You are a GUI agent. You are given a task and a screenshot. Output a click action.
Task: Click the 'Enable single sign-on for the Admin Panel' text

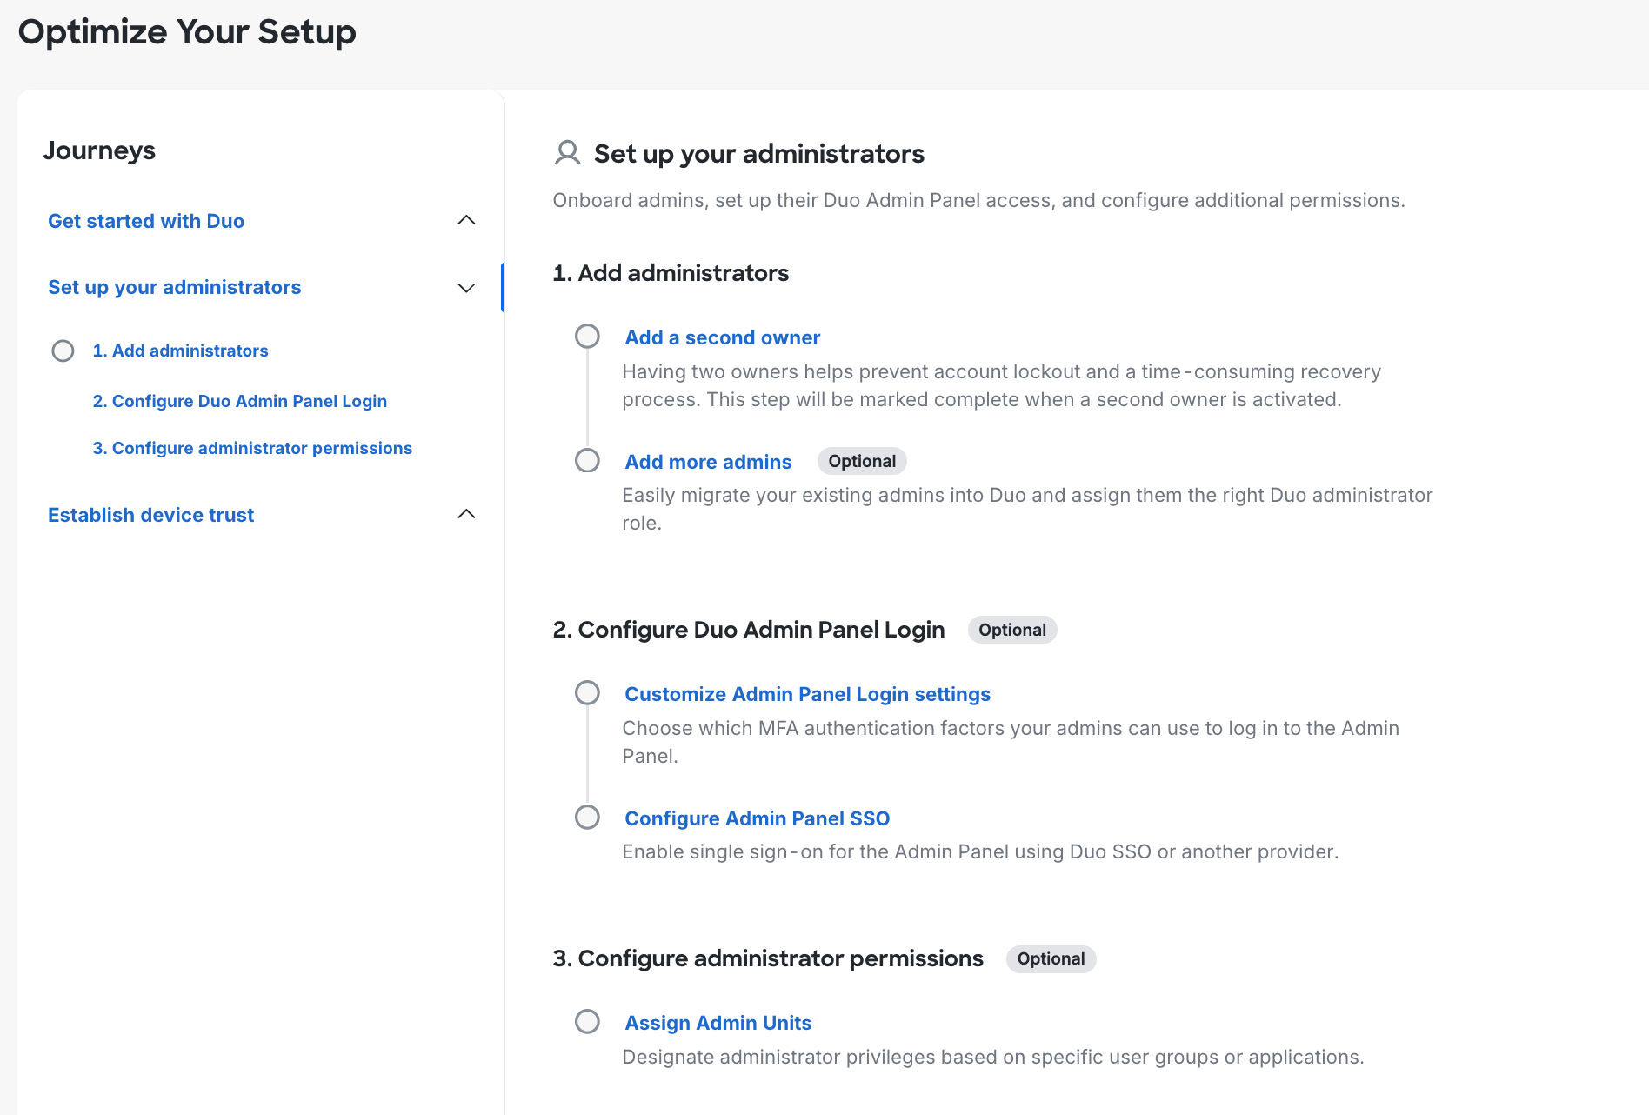[980, 851]
